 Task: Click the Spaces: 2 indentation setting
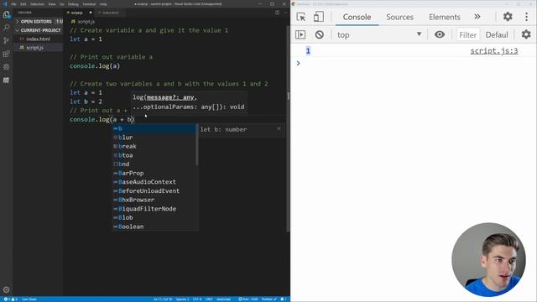pyautogui.click(x=182, y=299)
